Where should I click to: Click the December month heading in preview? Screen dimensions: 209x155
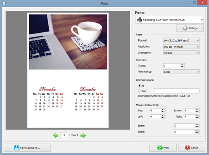[88, 89]
